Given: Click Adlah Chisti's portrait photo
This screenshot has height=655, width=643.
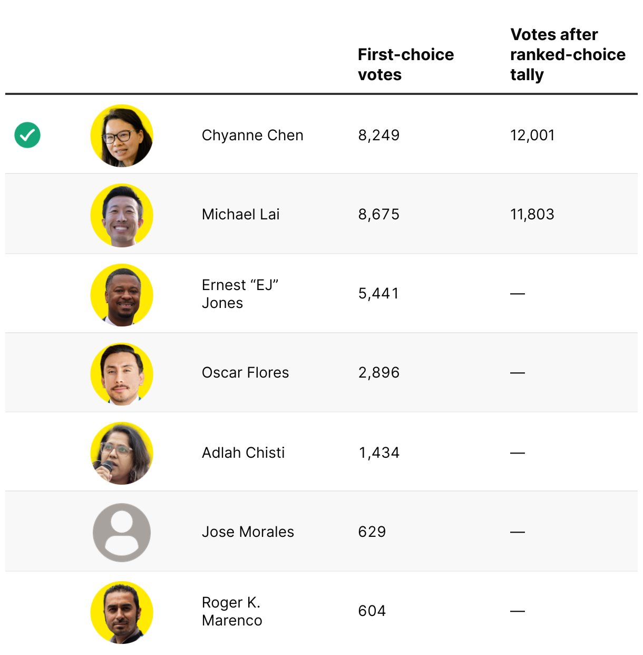Looking at the screenshot, I should 122,453.
